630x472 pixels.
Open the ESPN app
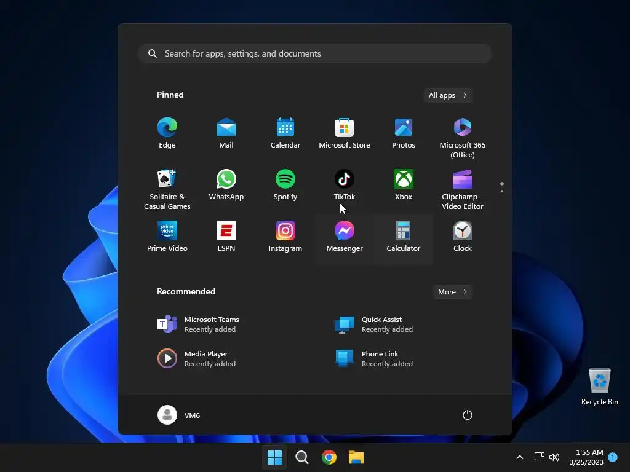click(226, 237)
